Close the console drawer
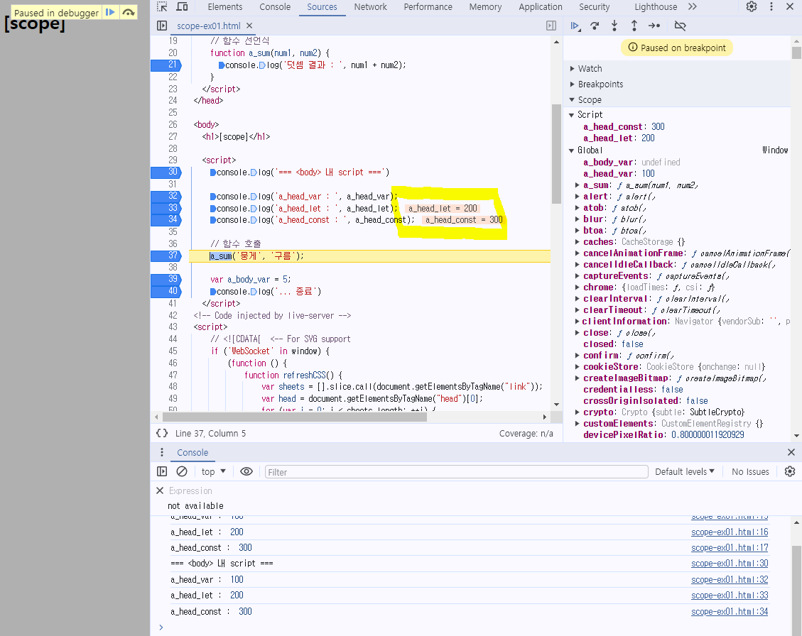Viewport: 802px width, 636px height. (x=791, y=452)
